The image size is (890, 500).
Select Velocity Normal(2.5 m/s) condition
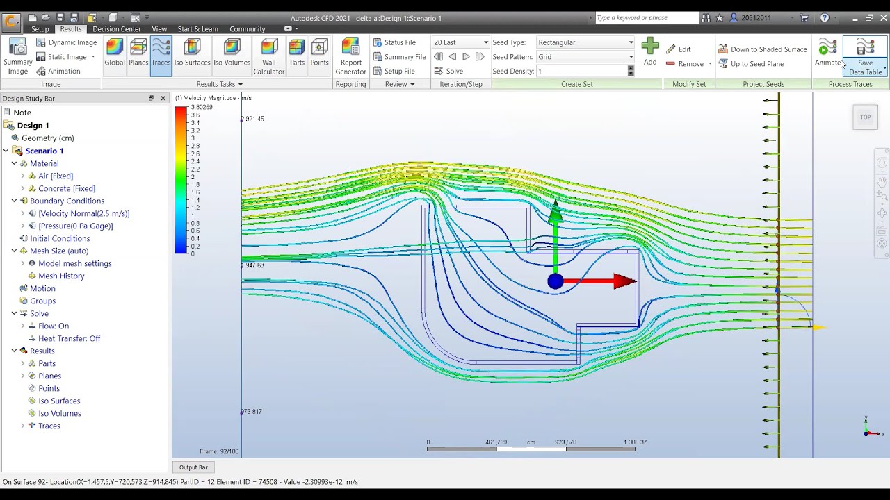point(83,213)
